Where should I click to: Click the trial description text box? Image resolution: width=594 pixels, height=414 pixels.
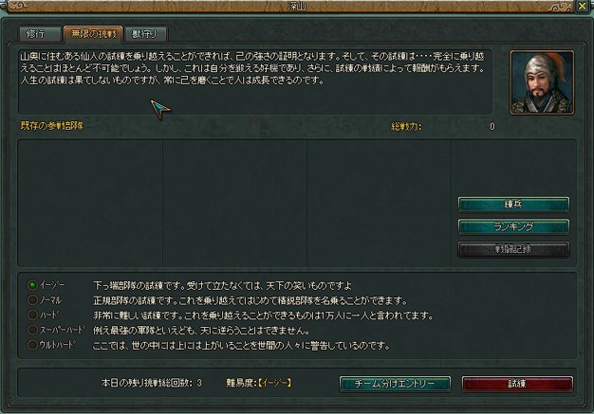pos(255,81)
